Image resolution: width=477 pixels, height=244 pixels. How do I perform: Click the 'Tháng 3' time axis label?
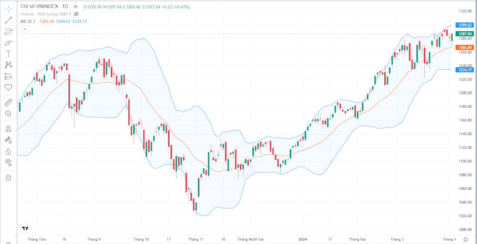coord(397,239)
